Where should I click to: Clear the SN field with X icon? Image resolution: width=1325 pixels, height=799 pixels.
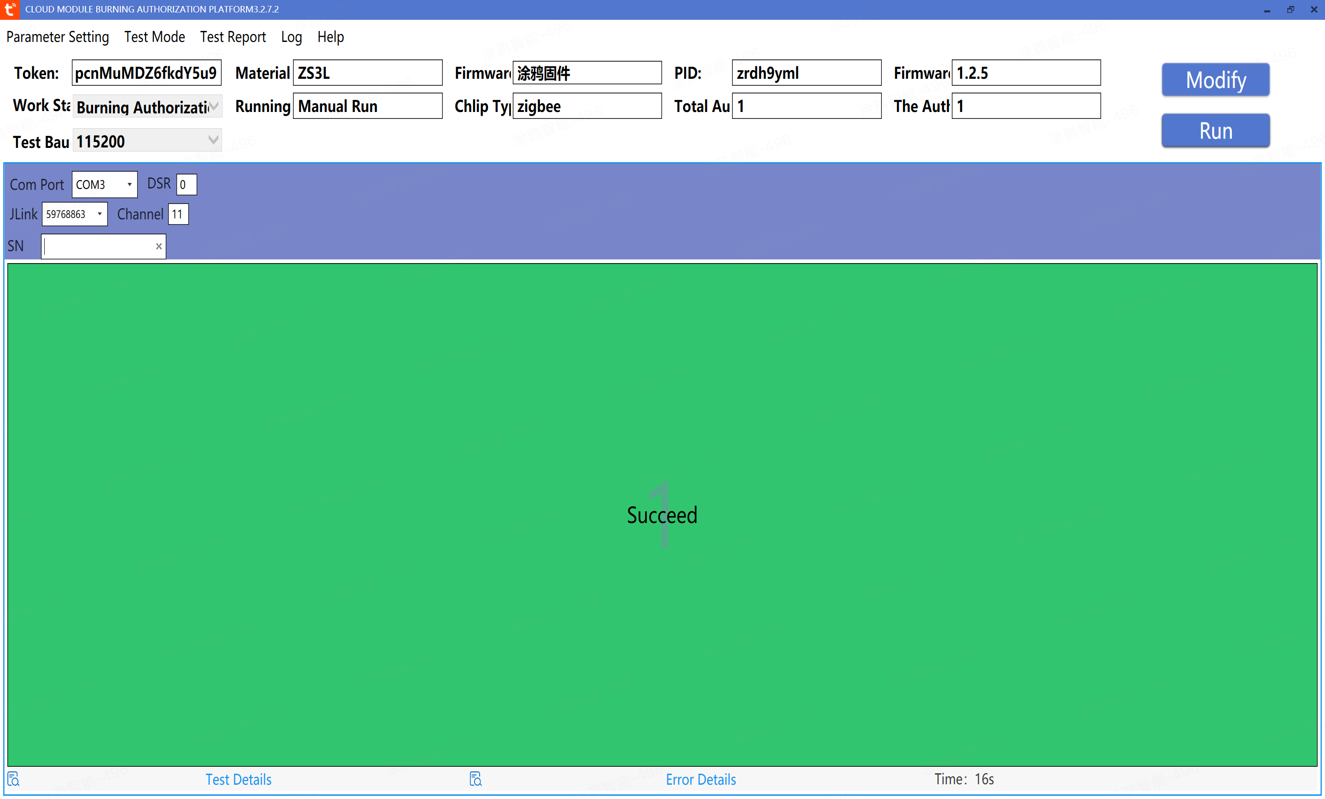158,246
